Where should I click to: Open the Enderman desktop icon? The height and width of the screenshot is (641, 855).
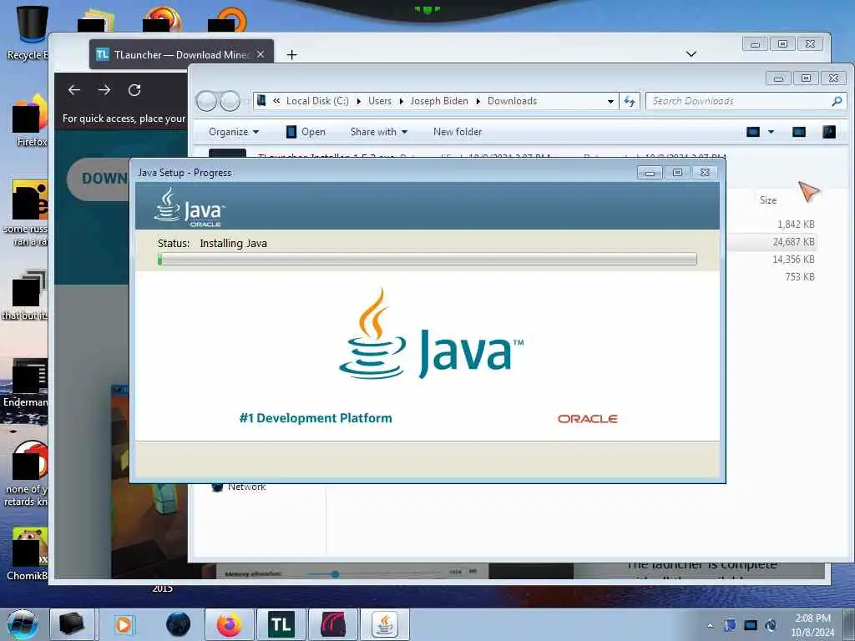pyautogui.click(x=26, y=384)
